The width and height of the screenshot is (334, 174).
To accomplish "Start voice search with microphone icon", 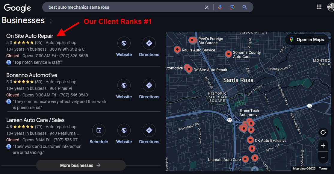I will [x=220, y=7].
